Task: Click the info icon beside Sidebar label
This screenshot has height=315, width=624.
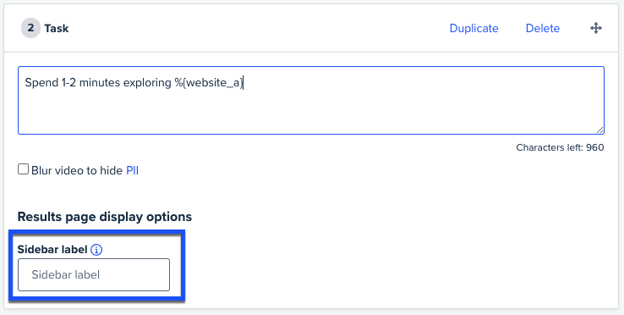Action: coord(96,250)
